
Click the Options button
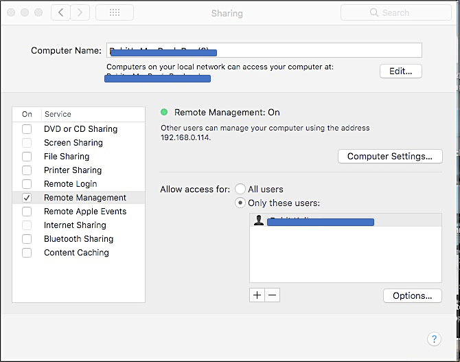412,295
